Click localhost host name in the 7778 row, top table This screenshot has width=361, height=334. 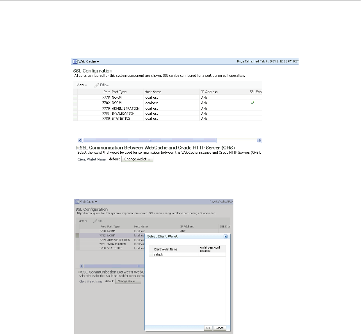pos(151,98)
